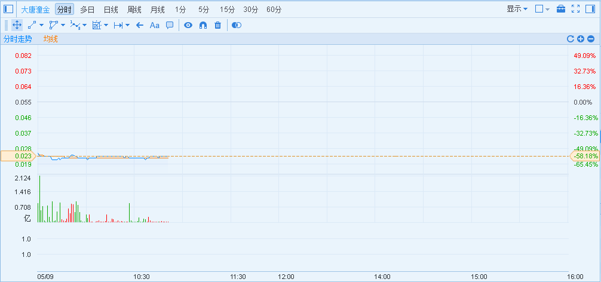This screenshot has width=601, height=282.
Task: Click the 分时走势 legend label
Action: [x=18, y=39]
